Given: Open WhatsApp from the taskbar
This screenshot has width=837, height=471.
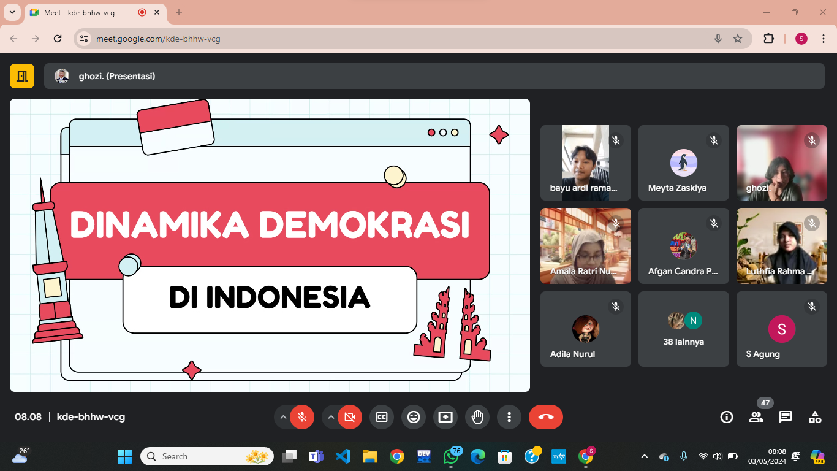Looking at the screenshot, I should coord(451,456).
